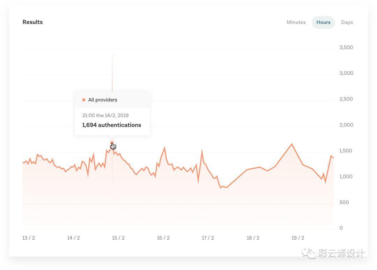Select the 13 / 2 date label
Screen dimensions: 377x270
coord(29,238)
